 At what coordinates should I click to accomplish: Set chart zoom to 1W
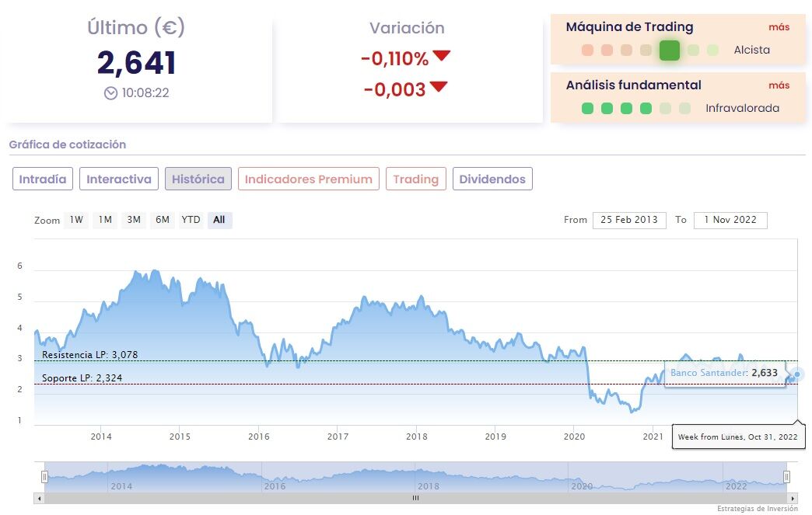[76, 220]
